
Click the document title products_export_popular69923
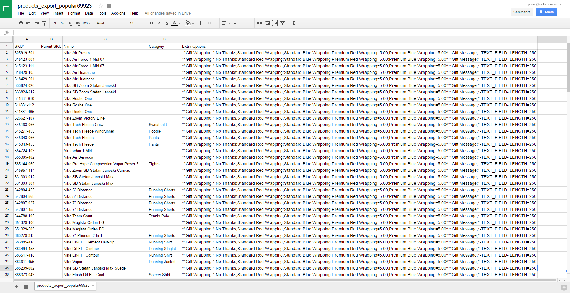point(55,6)
